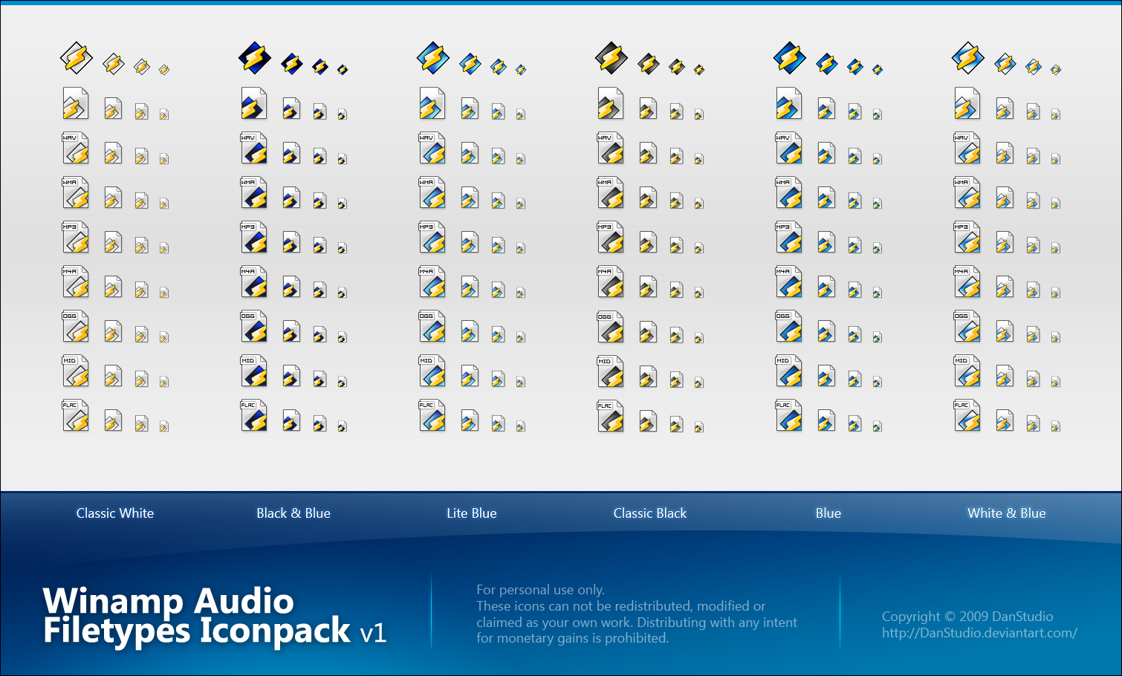Click the large M4A file icon in White & Blue set
1122x676 pixels.
pyautogui.click(x=967, y=282)
